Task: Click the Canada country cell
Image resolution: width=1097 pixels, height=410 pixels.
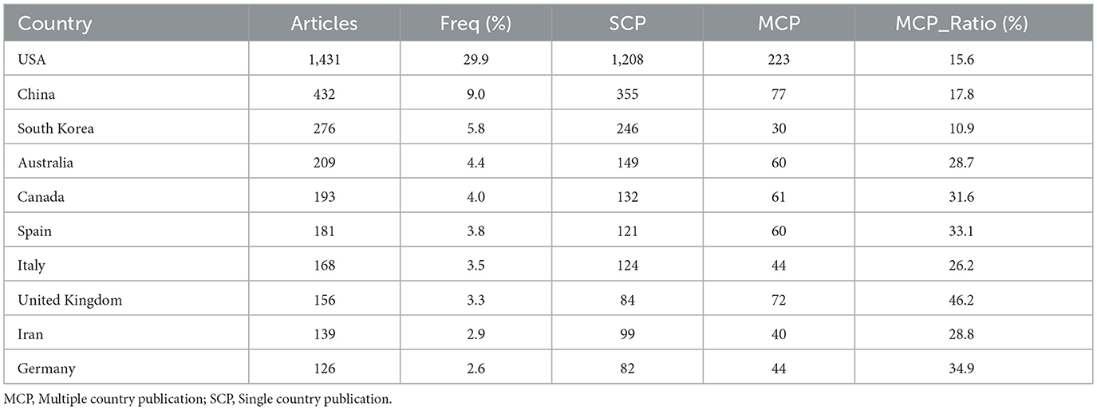Action: click(41, 197)
